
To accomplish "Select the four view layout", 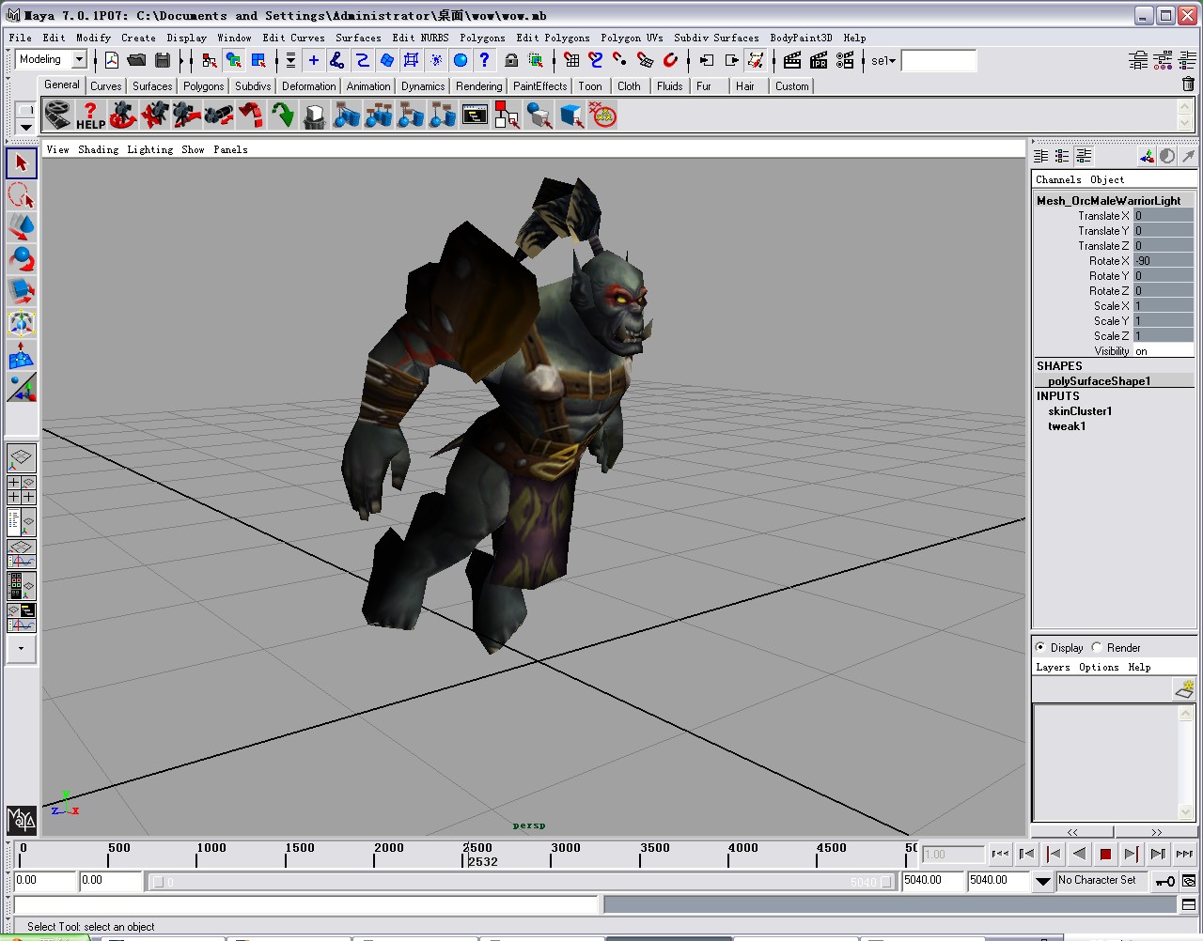I will pos(21,490).
